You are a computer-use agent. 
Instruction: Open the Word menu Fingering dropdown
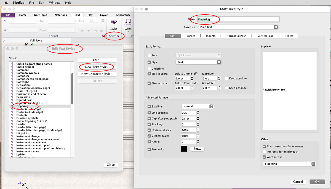point(289,164)
